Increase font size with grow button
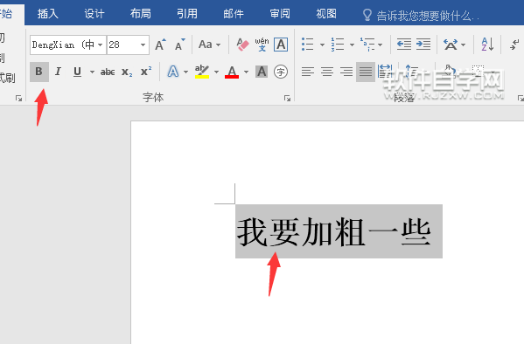 click(160, 45)
